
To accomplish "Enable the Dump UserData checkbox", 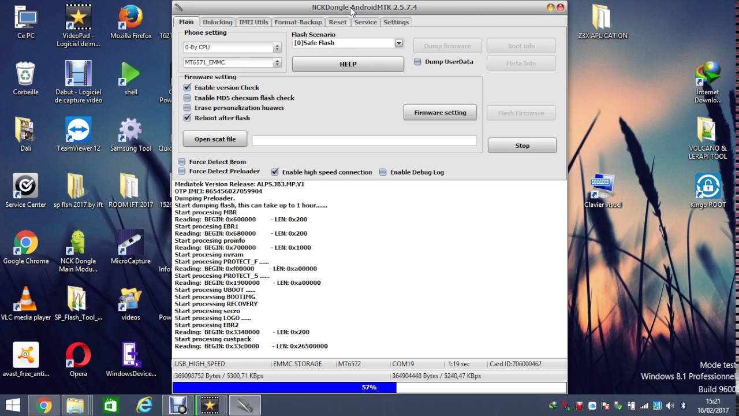I will point(417,62).
